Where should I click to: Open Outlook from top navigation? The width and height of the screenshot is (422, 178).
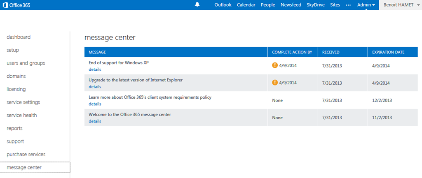tap(223, 5)
